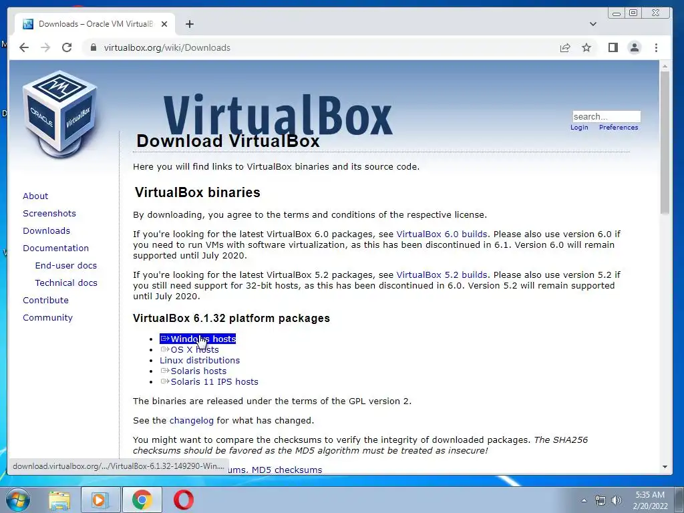Go to About in sidebar
Screen dimensions: 684x513
coord(35,196)
